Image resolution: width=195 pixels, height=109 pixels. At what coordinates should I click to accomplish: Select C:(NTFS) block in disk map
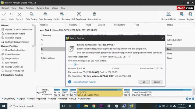coord(100,92)
